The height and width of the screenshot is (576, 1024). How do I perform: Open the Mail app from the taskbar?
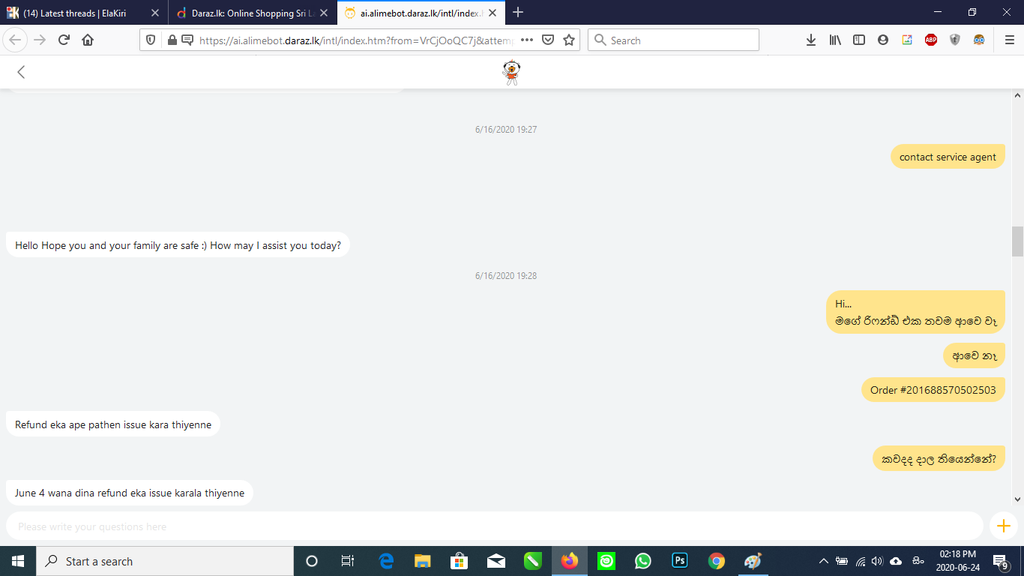coord(496,561)
